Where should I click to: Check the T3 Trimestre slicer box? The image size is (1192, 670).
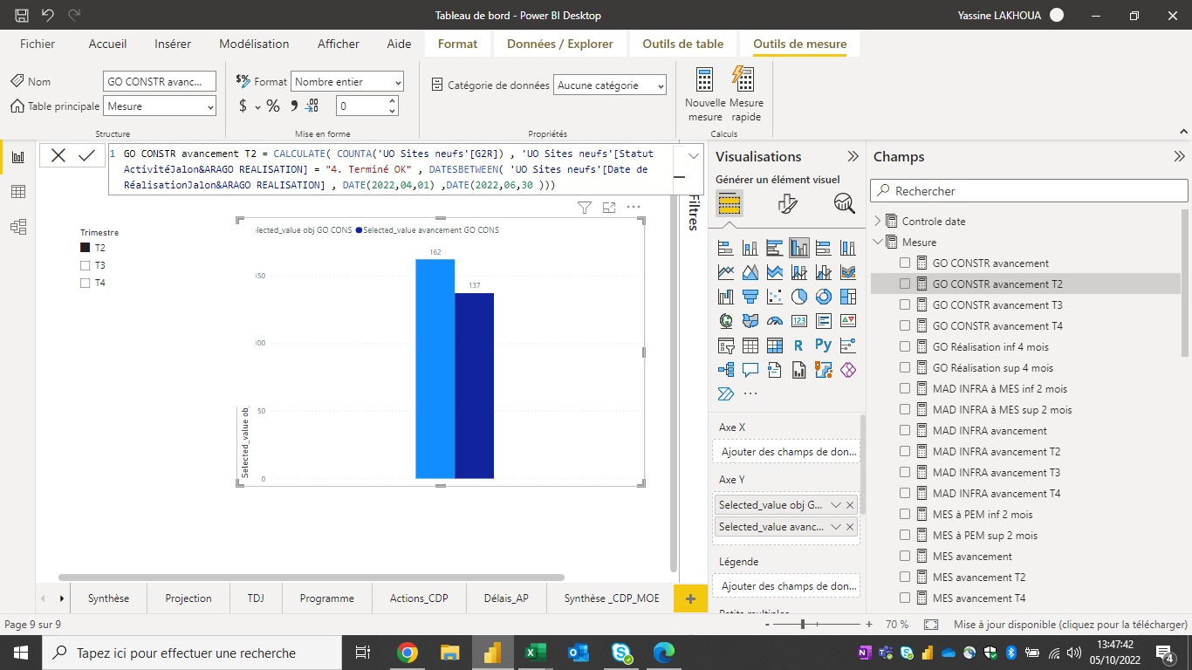pos(85,265)
